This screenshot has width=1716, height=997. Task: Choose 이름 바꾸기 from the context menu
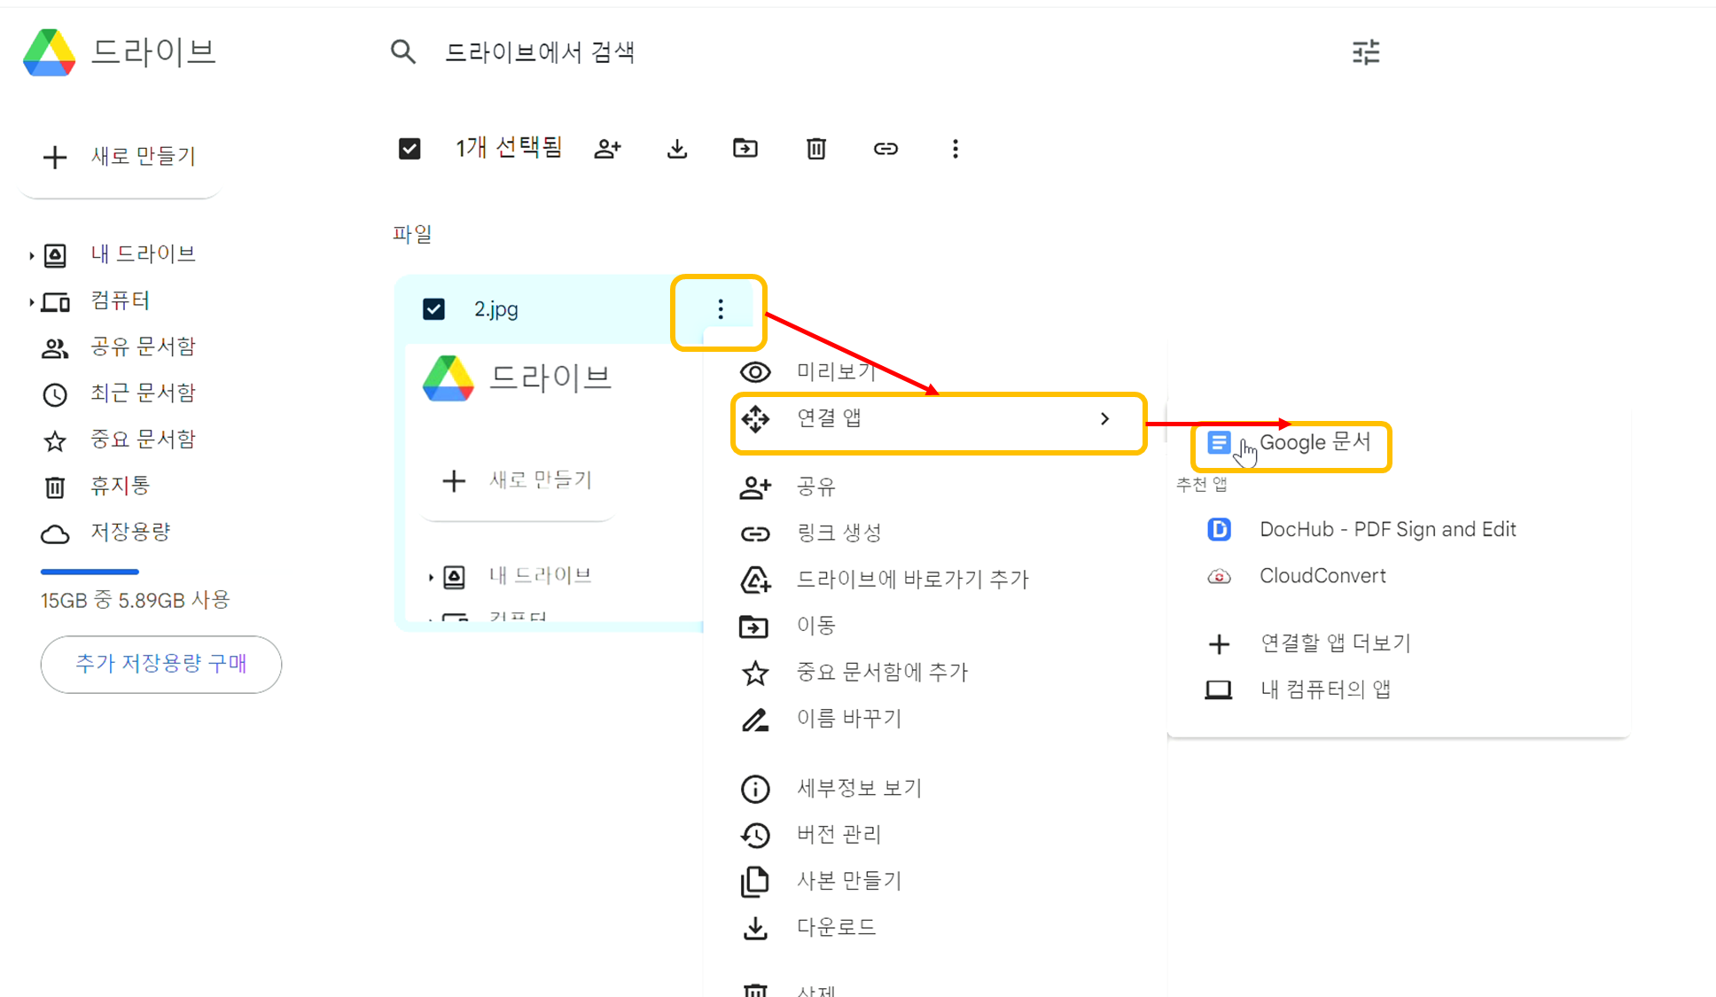[x=848, y=719]
